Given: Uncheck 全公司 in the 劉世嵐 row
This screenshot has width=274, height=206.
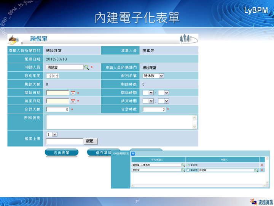Looking at the screenshot, I should point(188,165).
